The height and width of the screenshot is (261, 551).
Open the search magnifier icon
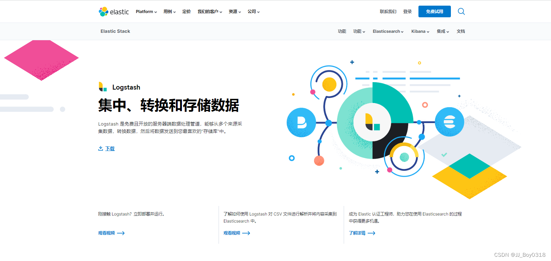[461, 12]
